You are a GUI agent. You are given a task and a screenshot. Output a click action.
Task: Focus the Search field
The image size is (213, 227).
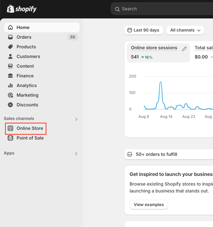[x=162, y=9]
